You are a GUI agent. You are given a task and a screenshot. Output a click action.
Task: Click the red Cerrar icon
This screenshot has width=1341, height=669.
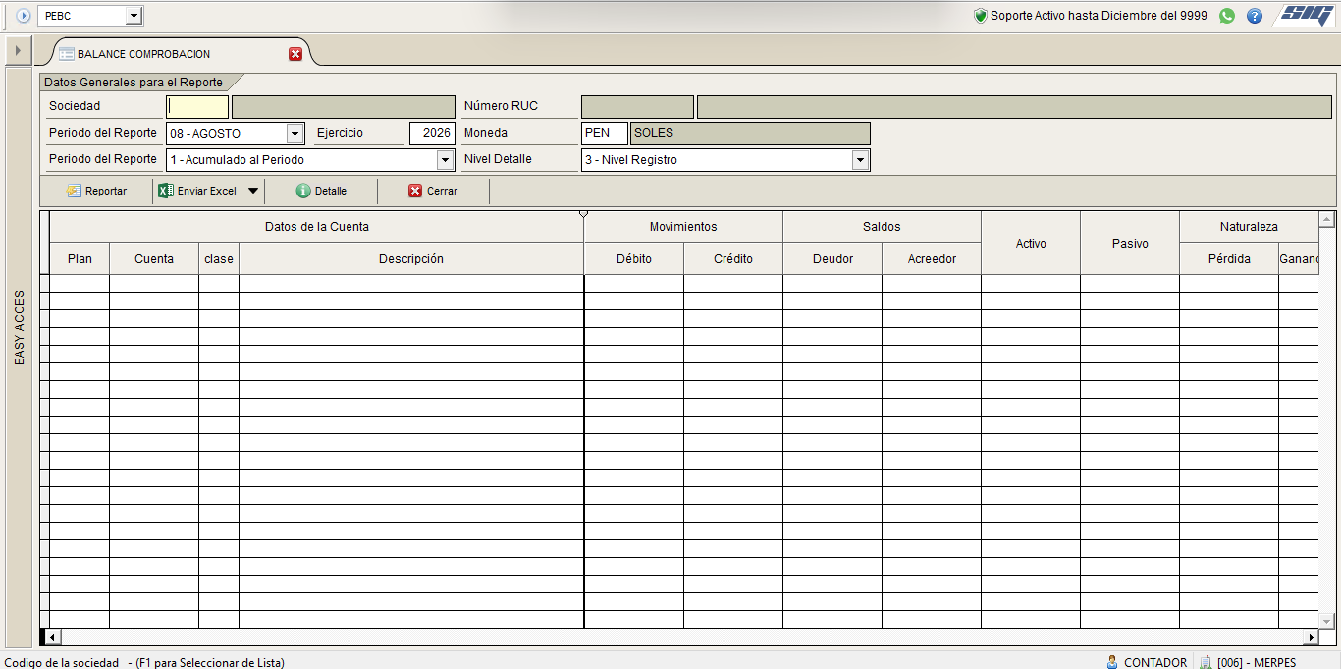coord(415,191)
